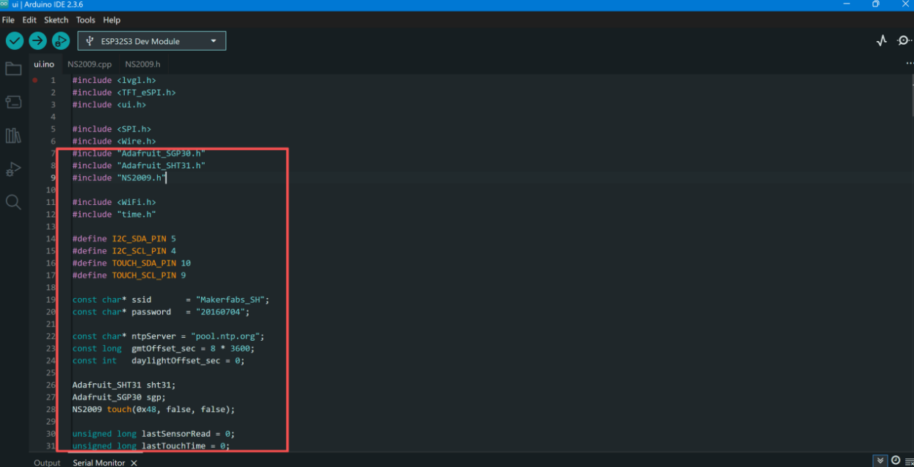The width and height of the screenshot is (914, 467).
Task: Switch to the ui.ino tab
Action: (44, 64)
